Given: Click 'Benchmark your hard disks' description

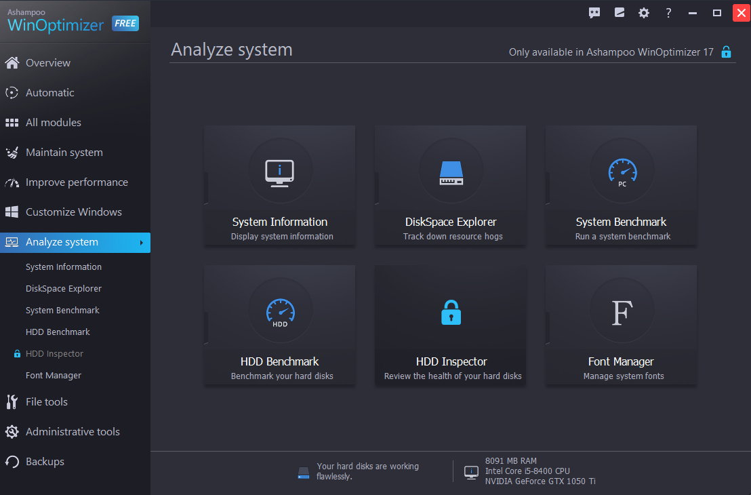Looking at the screenshot, I should (x=282, y=376).
